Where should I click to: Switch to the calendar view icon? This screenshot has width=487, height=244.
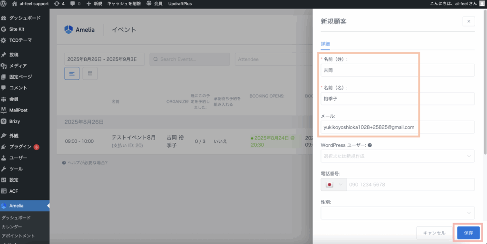point(90,74)
